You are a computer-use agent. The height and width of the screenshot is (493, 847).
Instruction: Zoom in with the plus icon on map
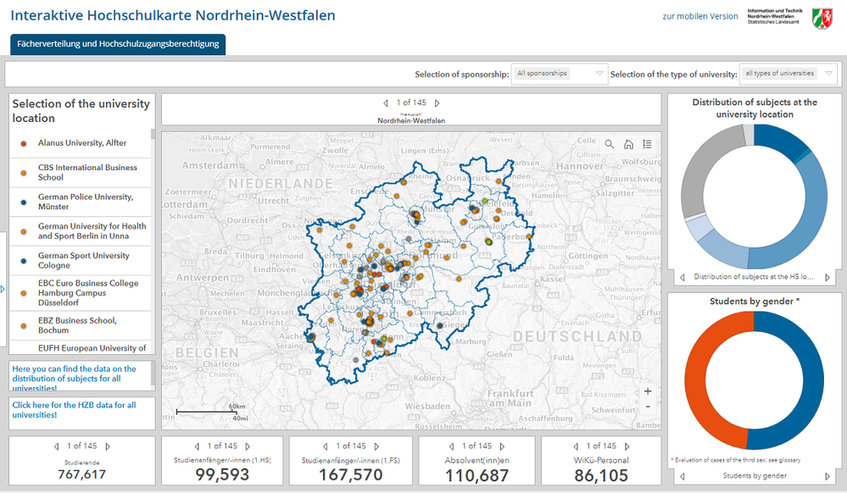[648, 391]
